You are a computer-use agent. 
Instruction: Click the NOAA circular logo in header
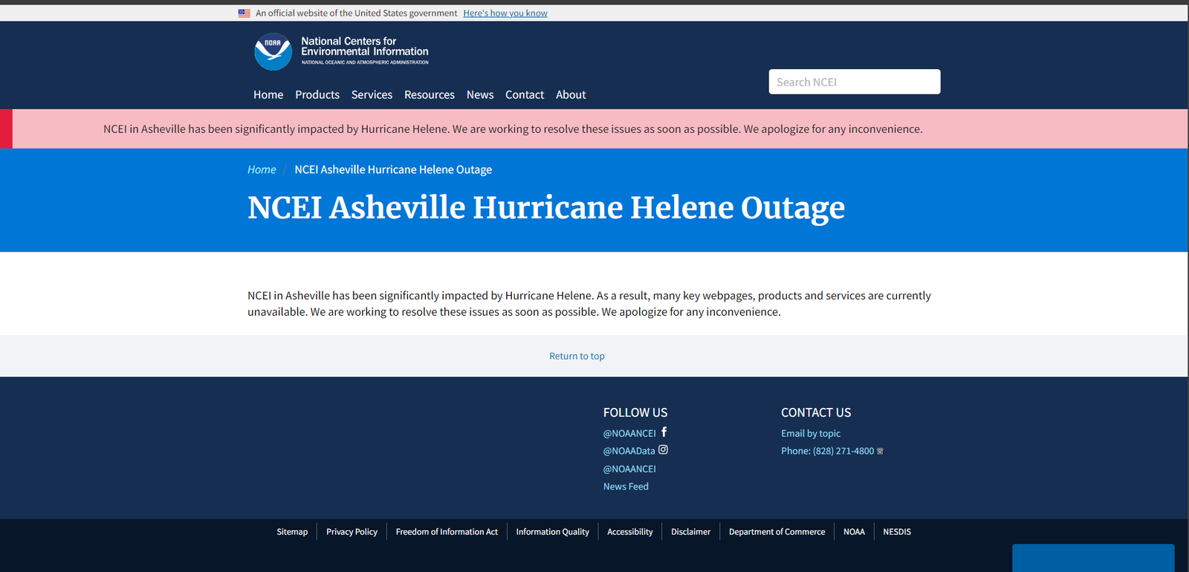pyautogui.click(x=273, y=52)
